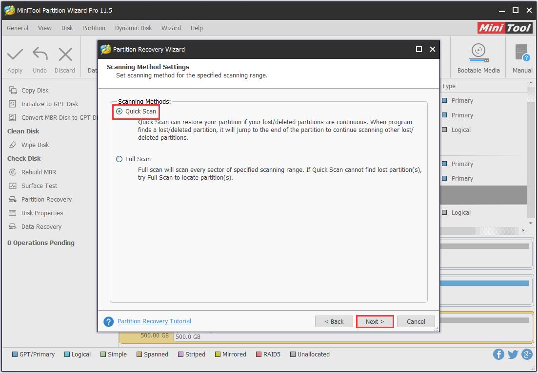Click the Mirrored legend entry

pyautogui.click(x=231, y=354)
